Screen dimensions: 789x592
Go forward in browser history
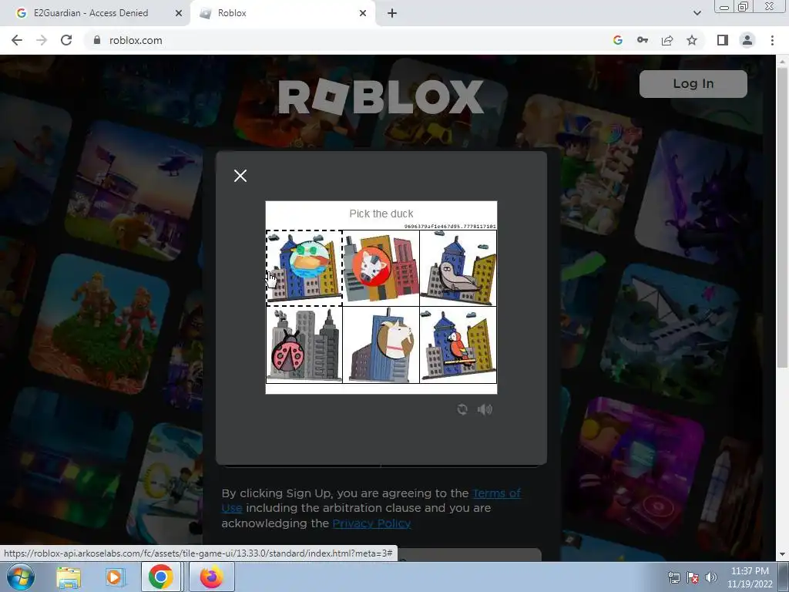pyautogui.click(x=42, y=40)
